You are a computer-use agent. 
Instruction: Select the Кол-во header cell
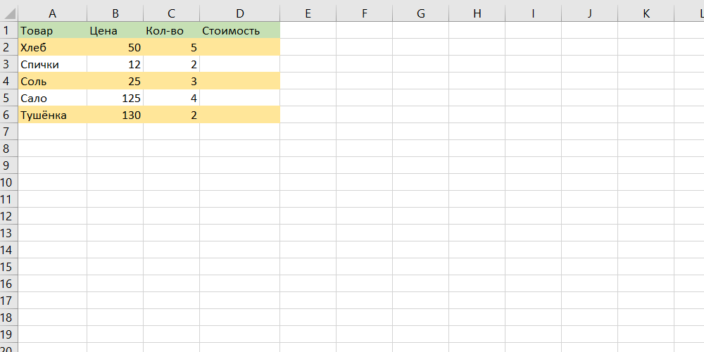coord(172,30)
